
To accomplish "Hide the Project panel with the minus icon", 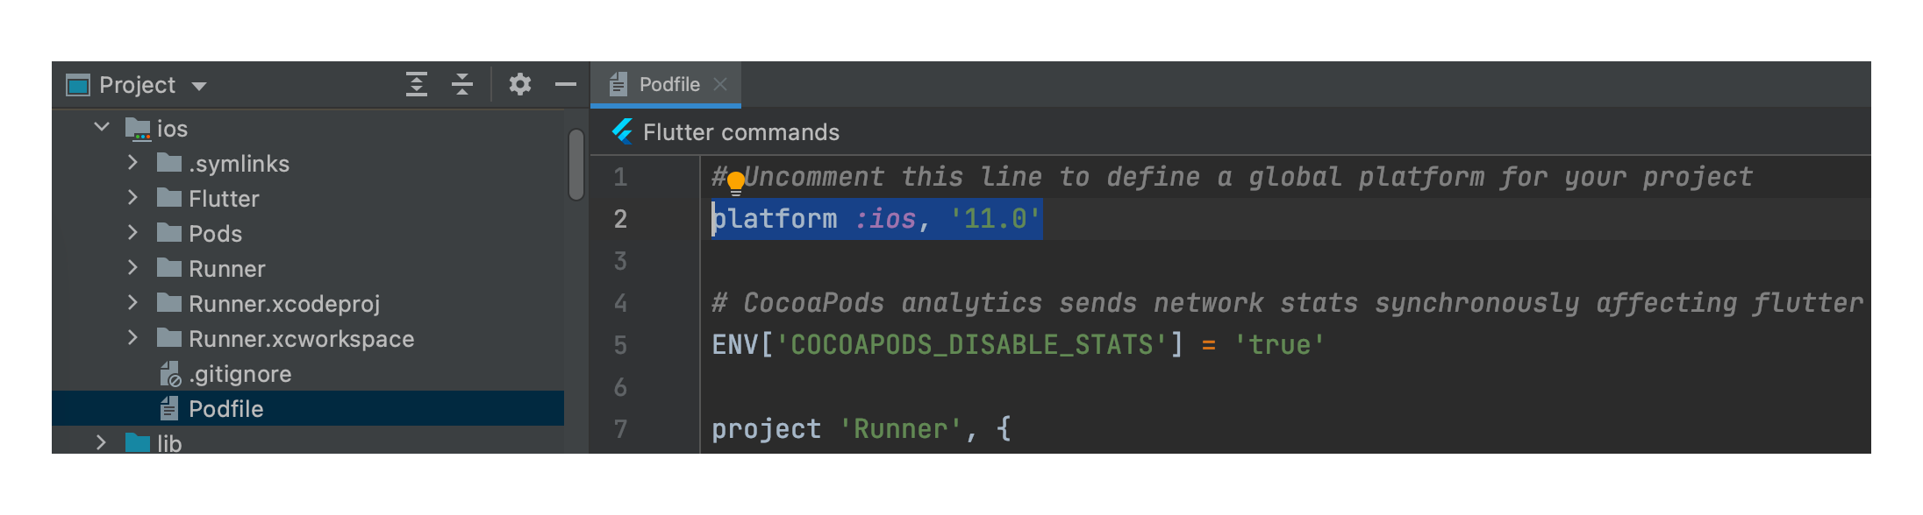I will coord(566,84).
